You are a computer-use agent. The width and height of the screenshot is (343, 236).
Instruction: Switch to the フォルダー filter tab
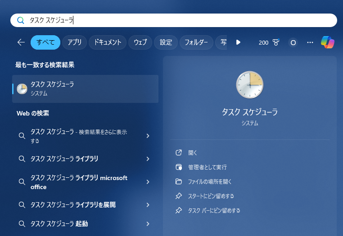pos(196,42)
